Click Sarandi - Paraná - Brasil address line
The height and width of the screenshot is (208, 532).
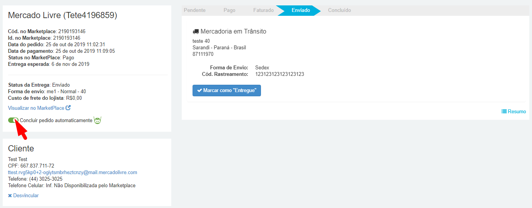[x=219, y=47]
